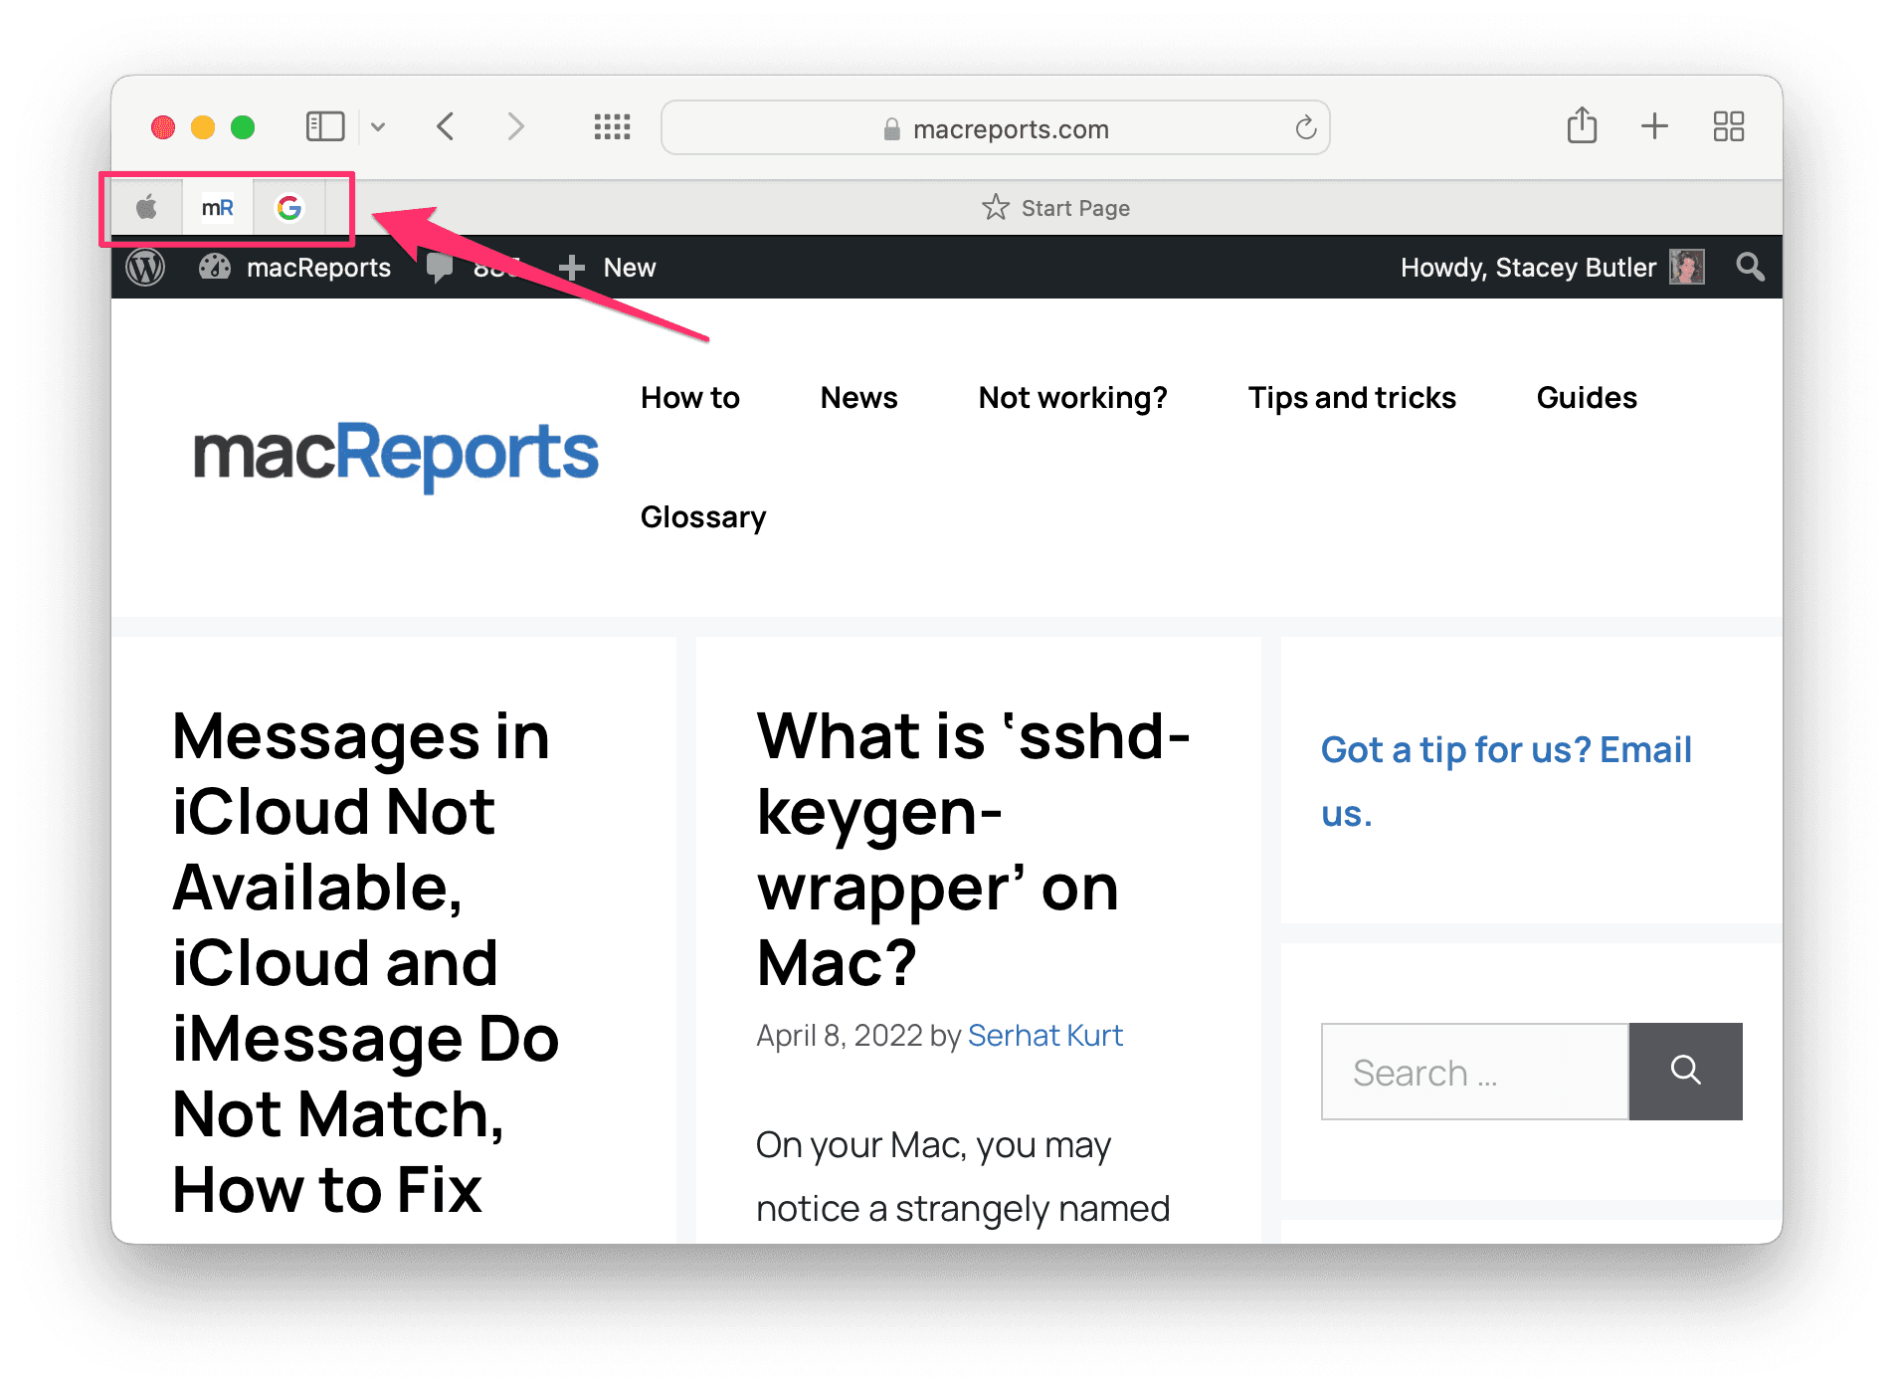Click inside the sidebar search field

[x=1474, y=1072]
